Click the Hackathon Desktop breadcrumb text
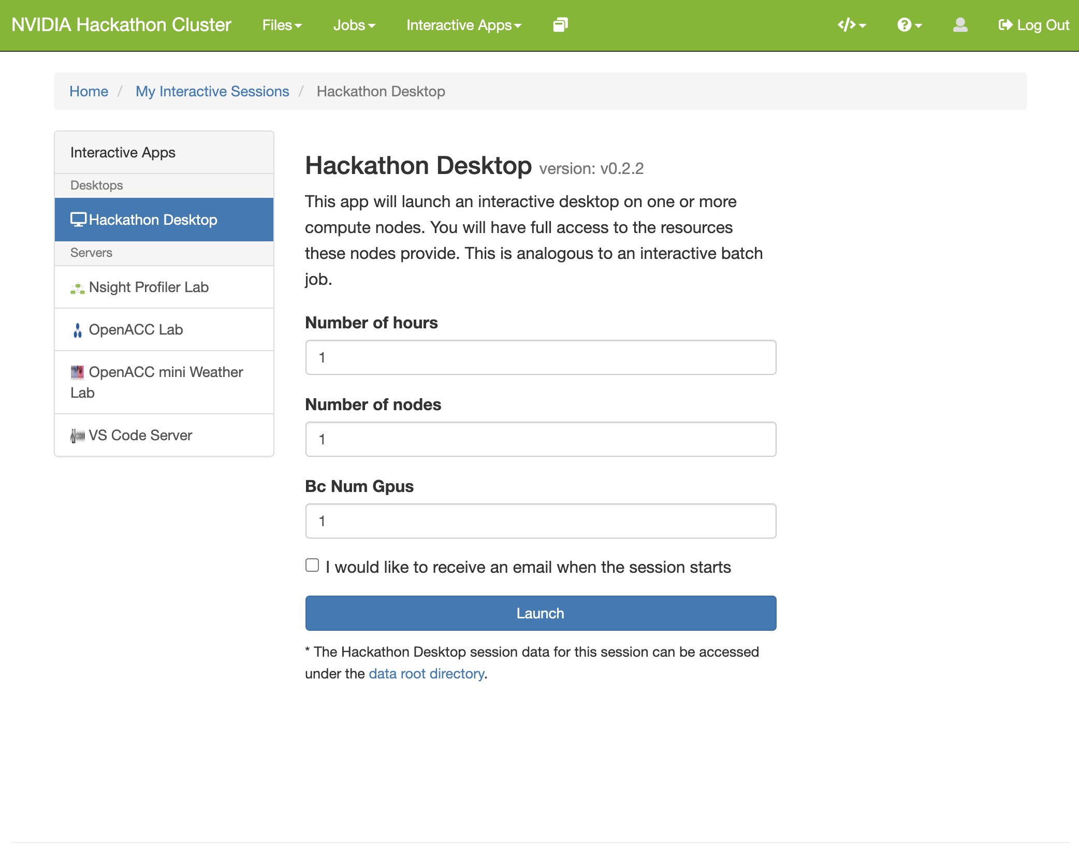Screen dimensions: 1079x868 pyautogui.click(x=381, y=91)
